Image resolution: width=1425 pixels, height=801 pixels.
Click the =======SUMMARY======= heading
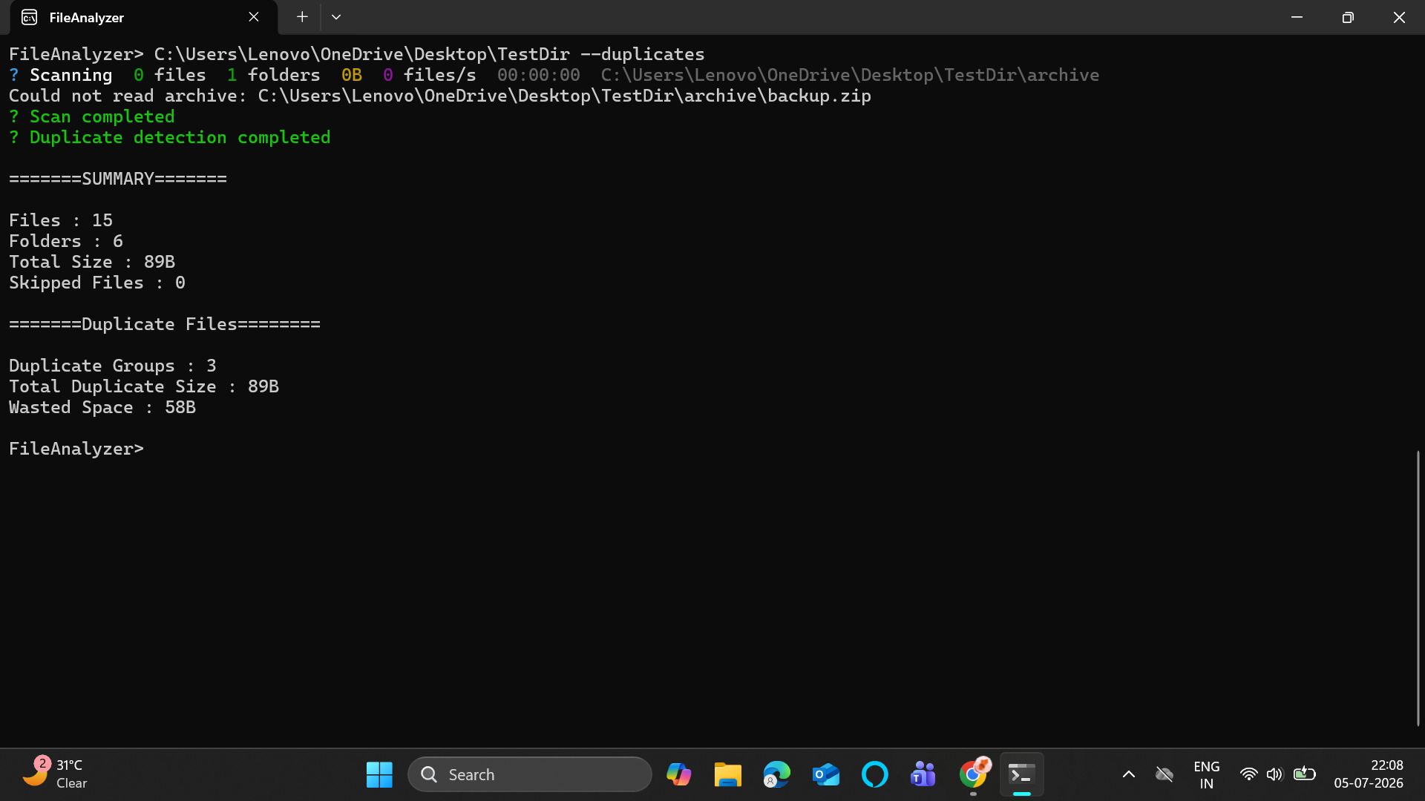pos(118,179)
